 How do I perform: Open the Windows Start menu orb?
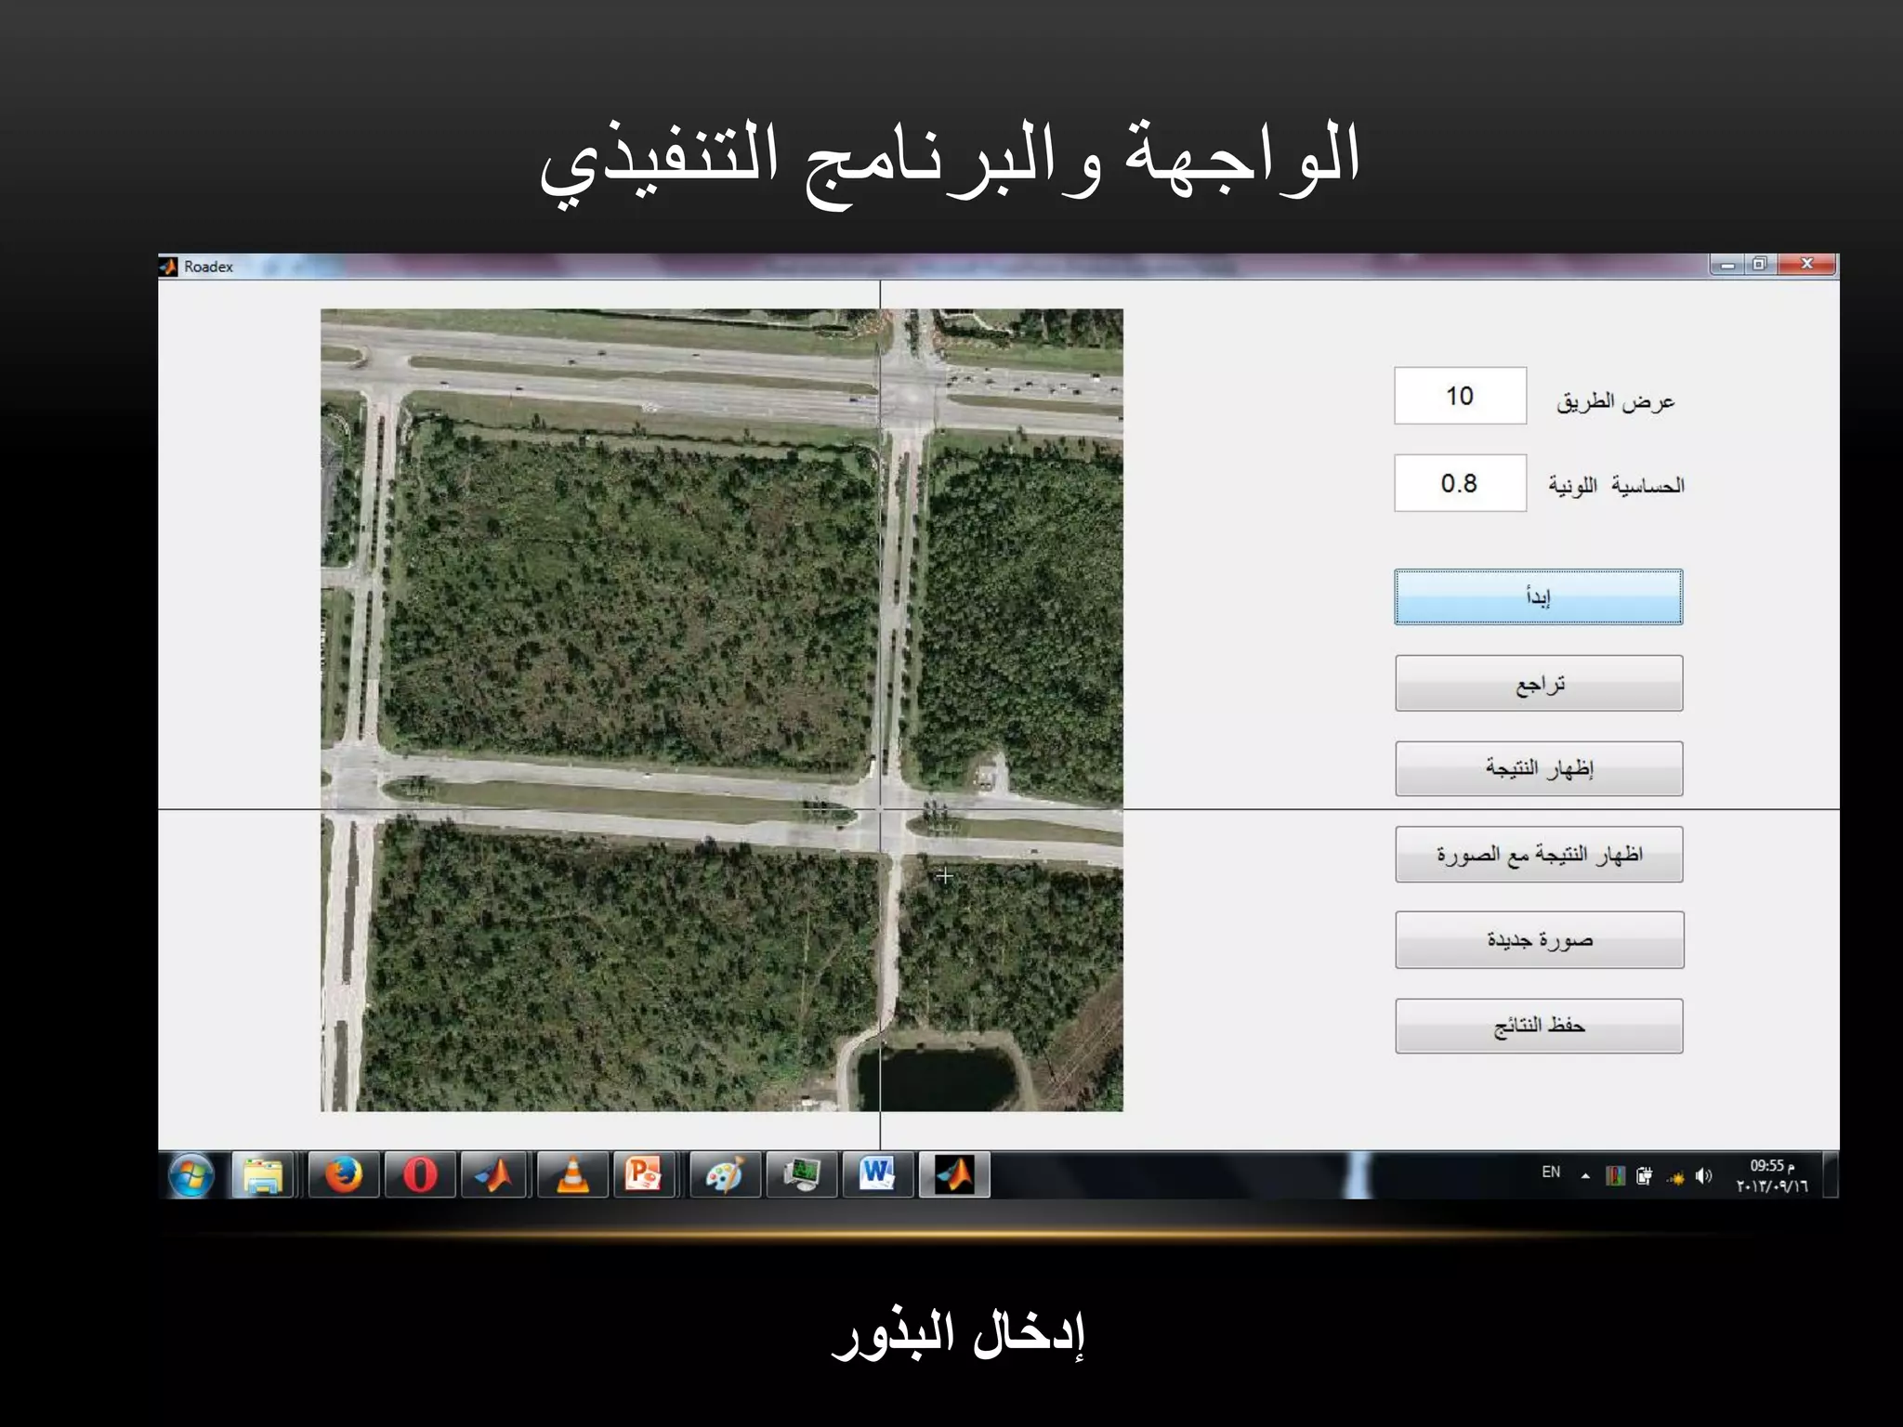pyautogui.click(x=191, y=1175)
